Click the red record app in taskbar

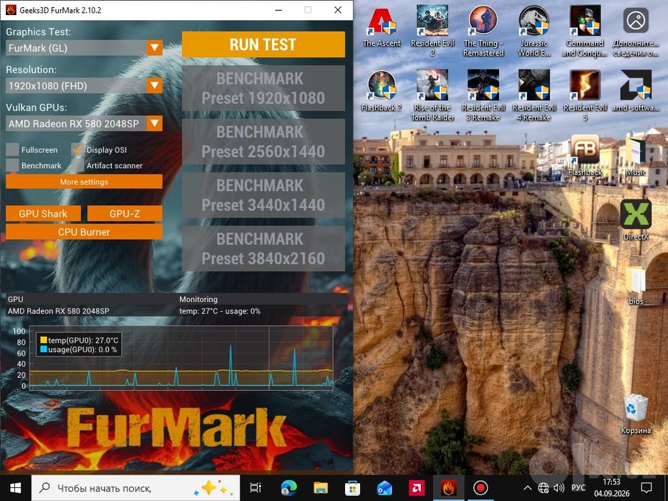[480, 488]
